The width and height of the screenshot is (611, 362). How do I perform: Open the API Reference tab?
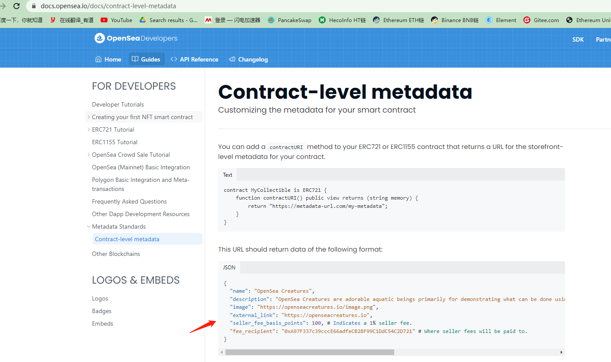click(194, 59)
